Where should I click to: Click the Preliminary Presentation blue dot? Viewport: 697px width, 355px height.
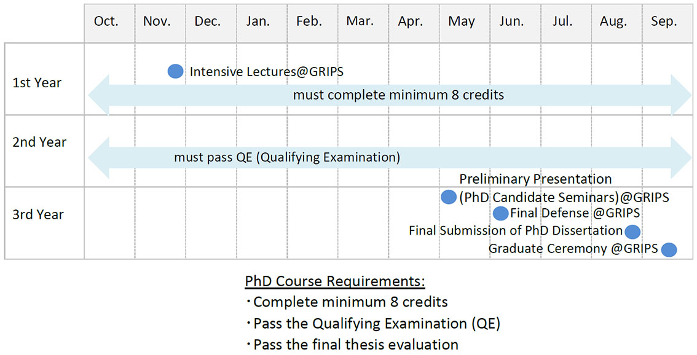(x=449, y=197)
